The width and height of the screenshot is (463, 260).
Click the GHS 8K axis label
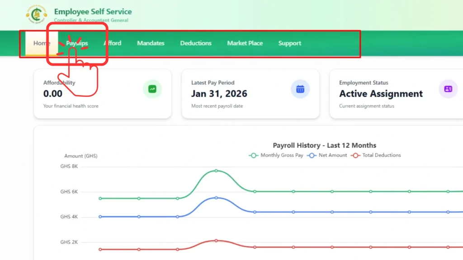point(69,166)
